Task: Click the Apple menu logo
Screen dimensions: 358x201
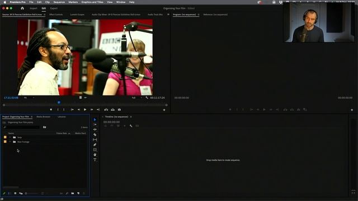Action: tap(4, 2)
